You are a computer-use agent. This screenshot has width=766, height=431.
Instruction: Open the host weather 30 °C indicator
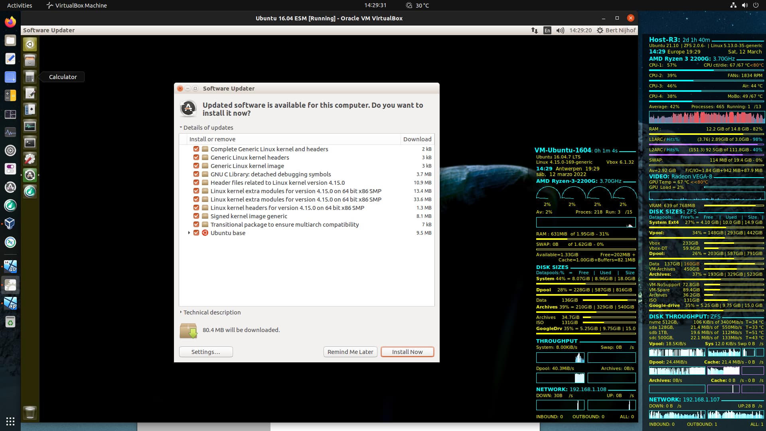(417, 5)
